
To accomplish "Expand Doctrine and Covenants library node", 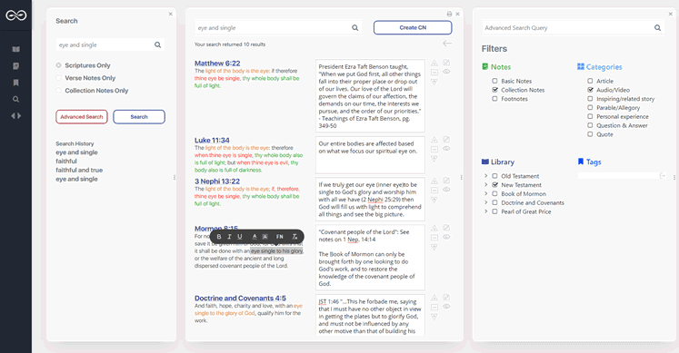I will 486,202.
